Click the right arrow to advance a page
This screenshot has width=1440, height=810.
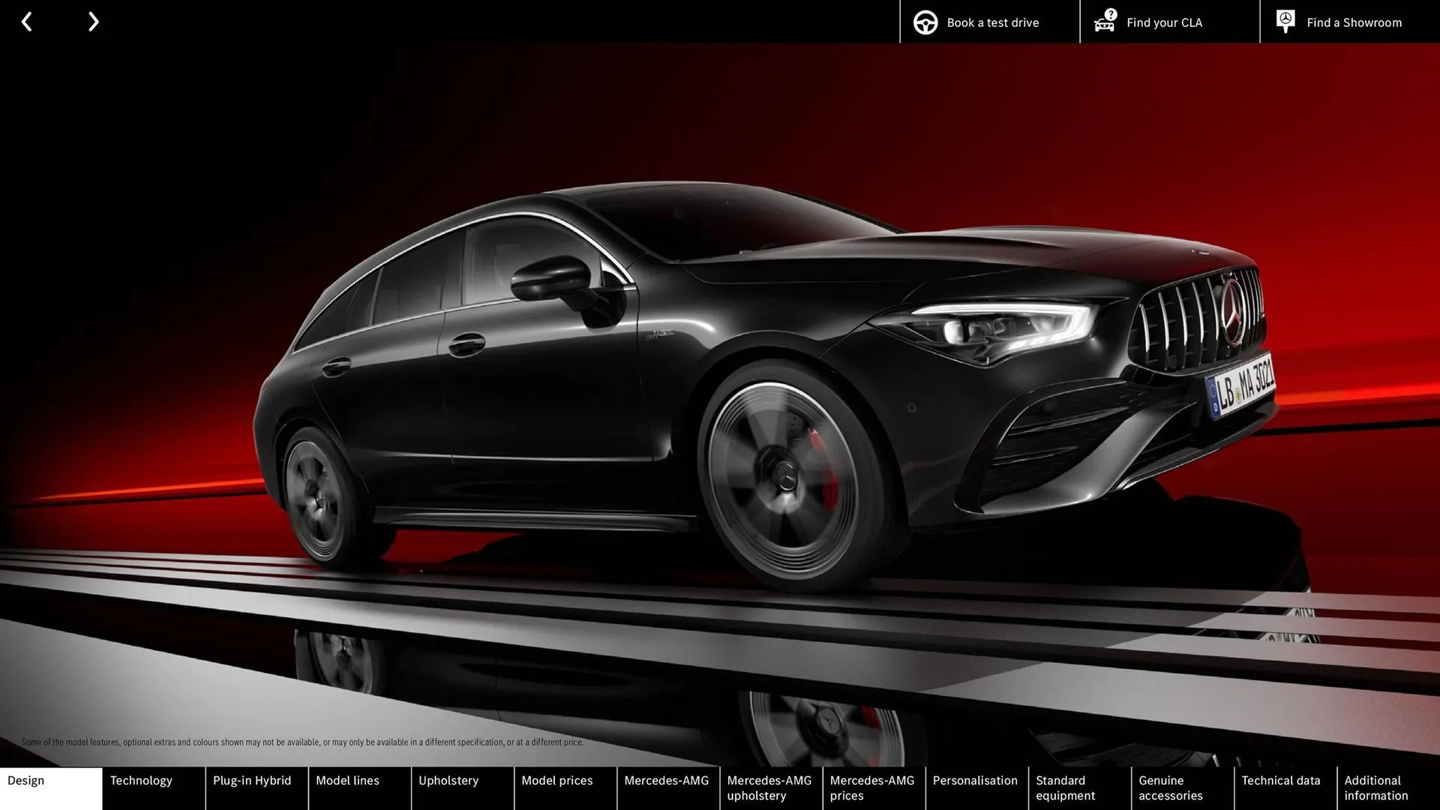(93, 21)
